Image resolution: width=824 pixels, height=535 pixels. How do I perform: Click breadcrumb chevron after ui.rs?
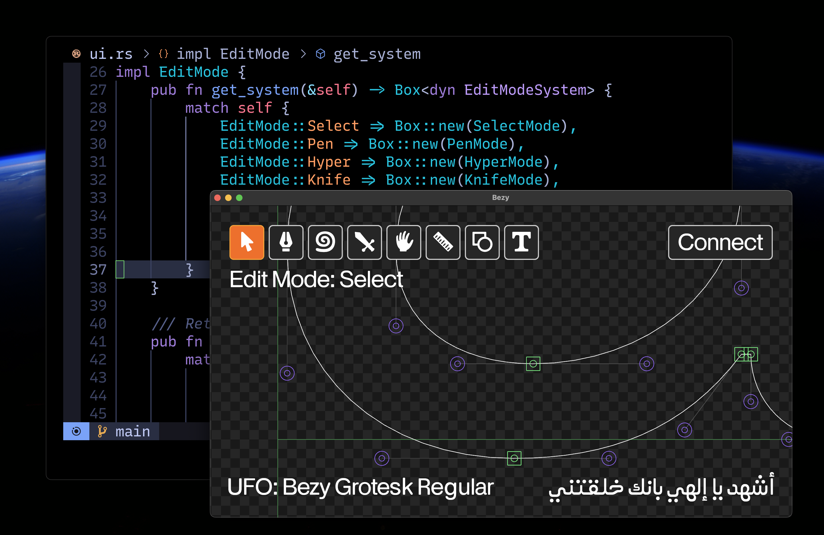coord(146,54)
